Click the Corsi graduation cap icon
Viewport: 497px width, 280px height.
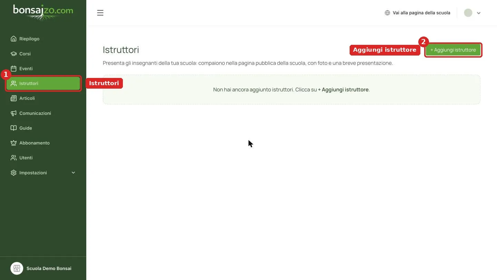point(13,53)
